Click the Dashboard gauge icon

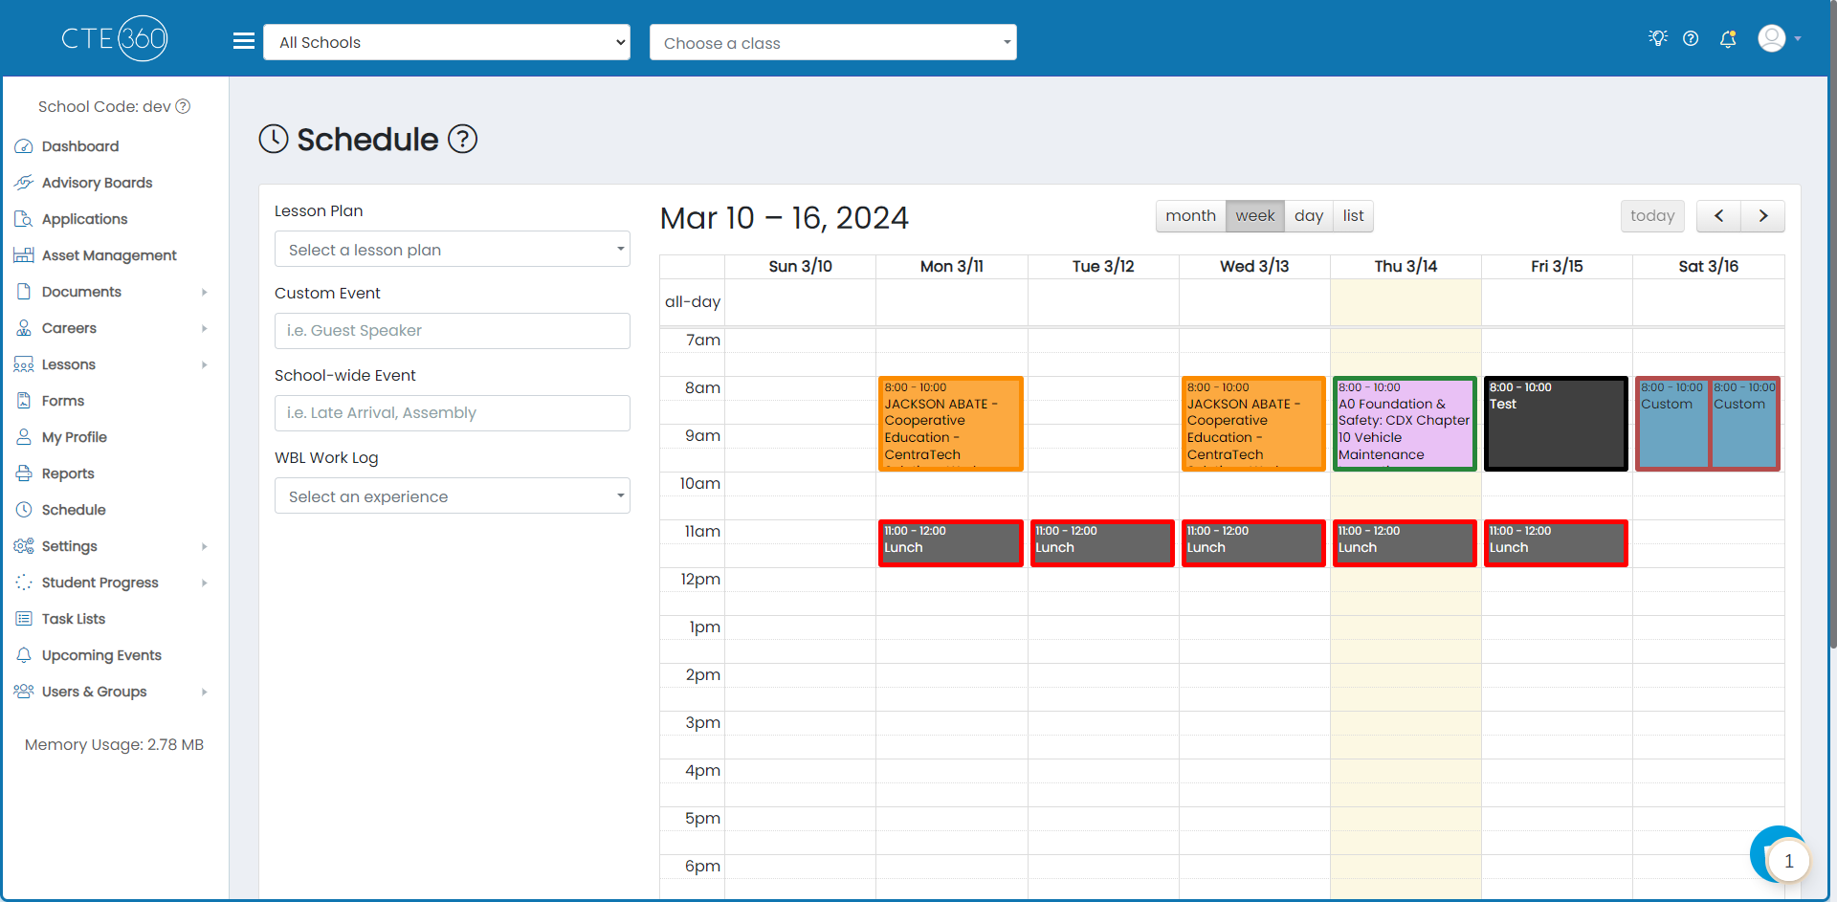coord(24,146)
